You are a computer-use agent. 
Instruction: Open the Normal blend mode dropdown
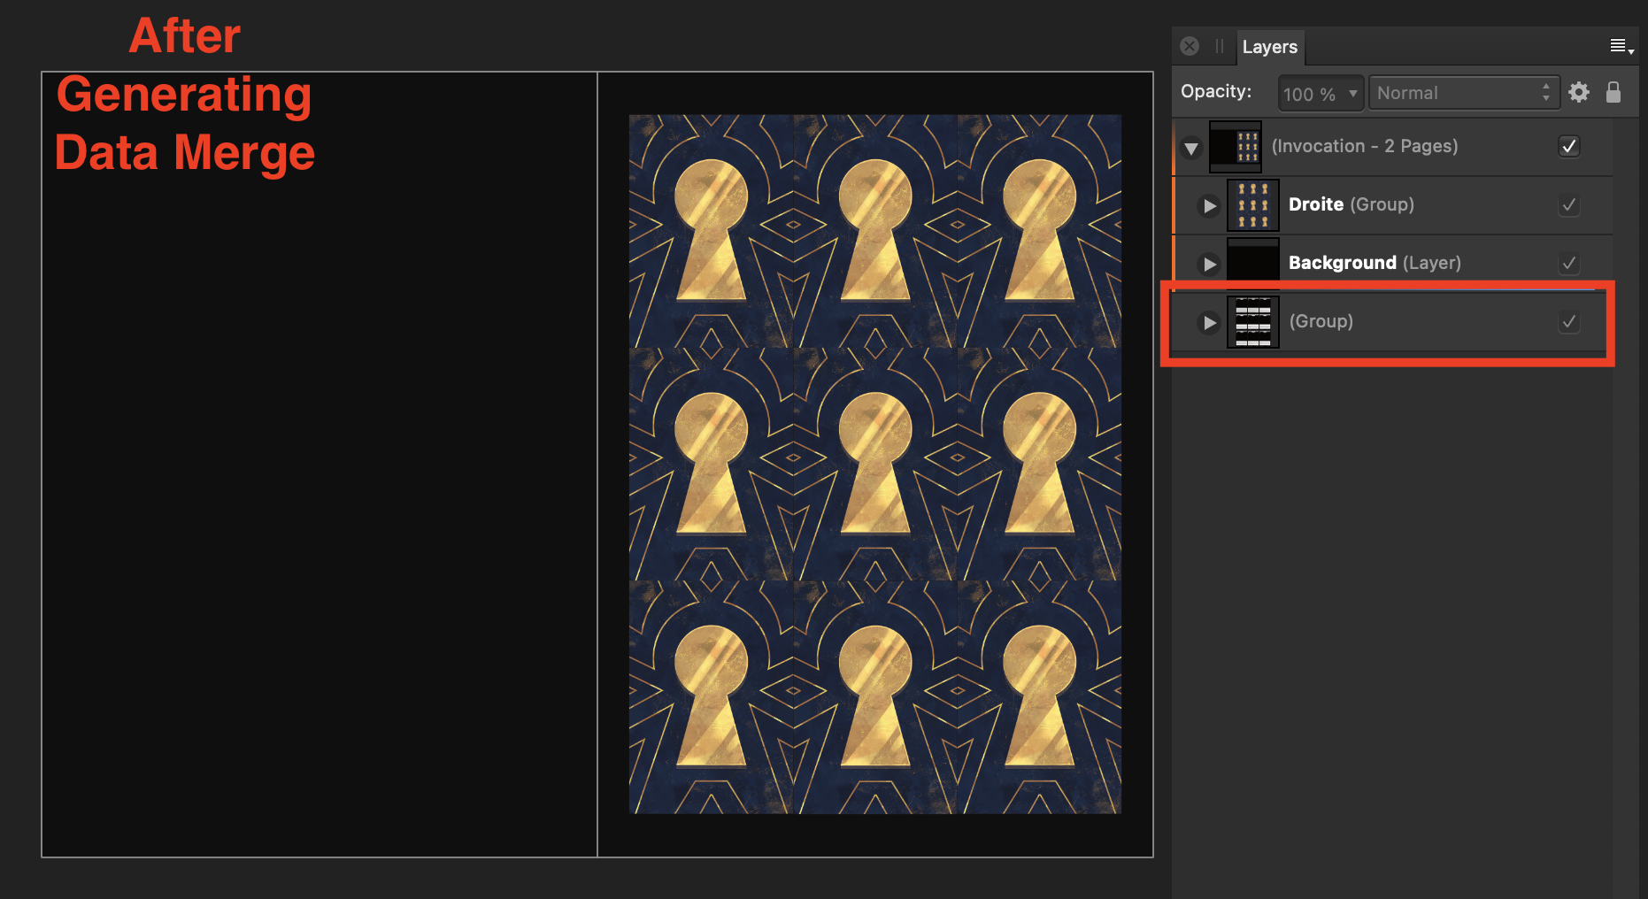pyautogui.click(x=1463, y=93)
